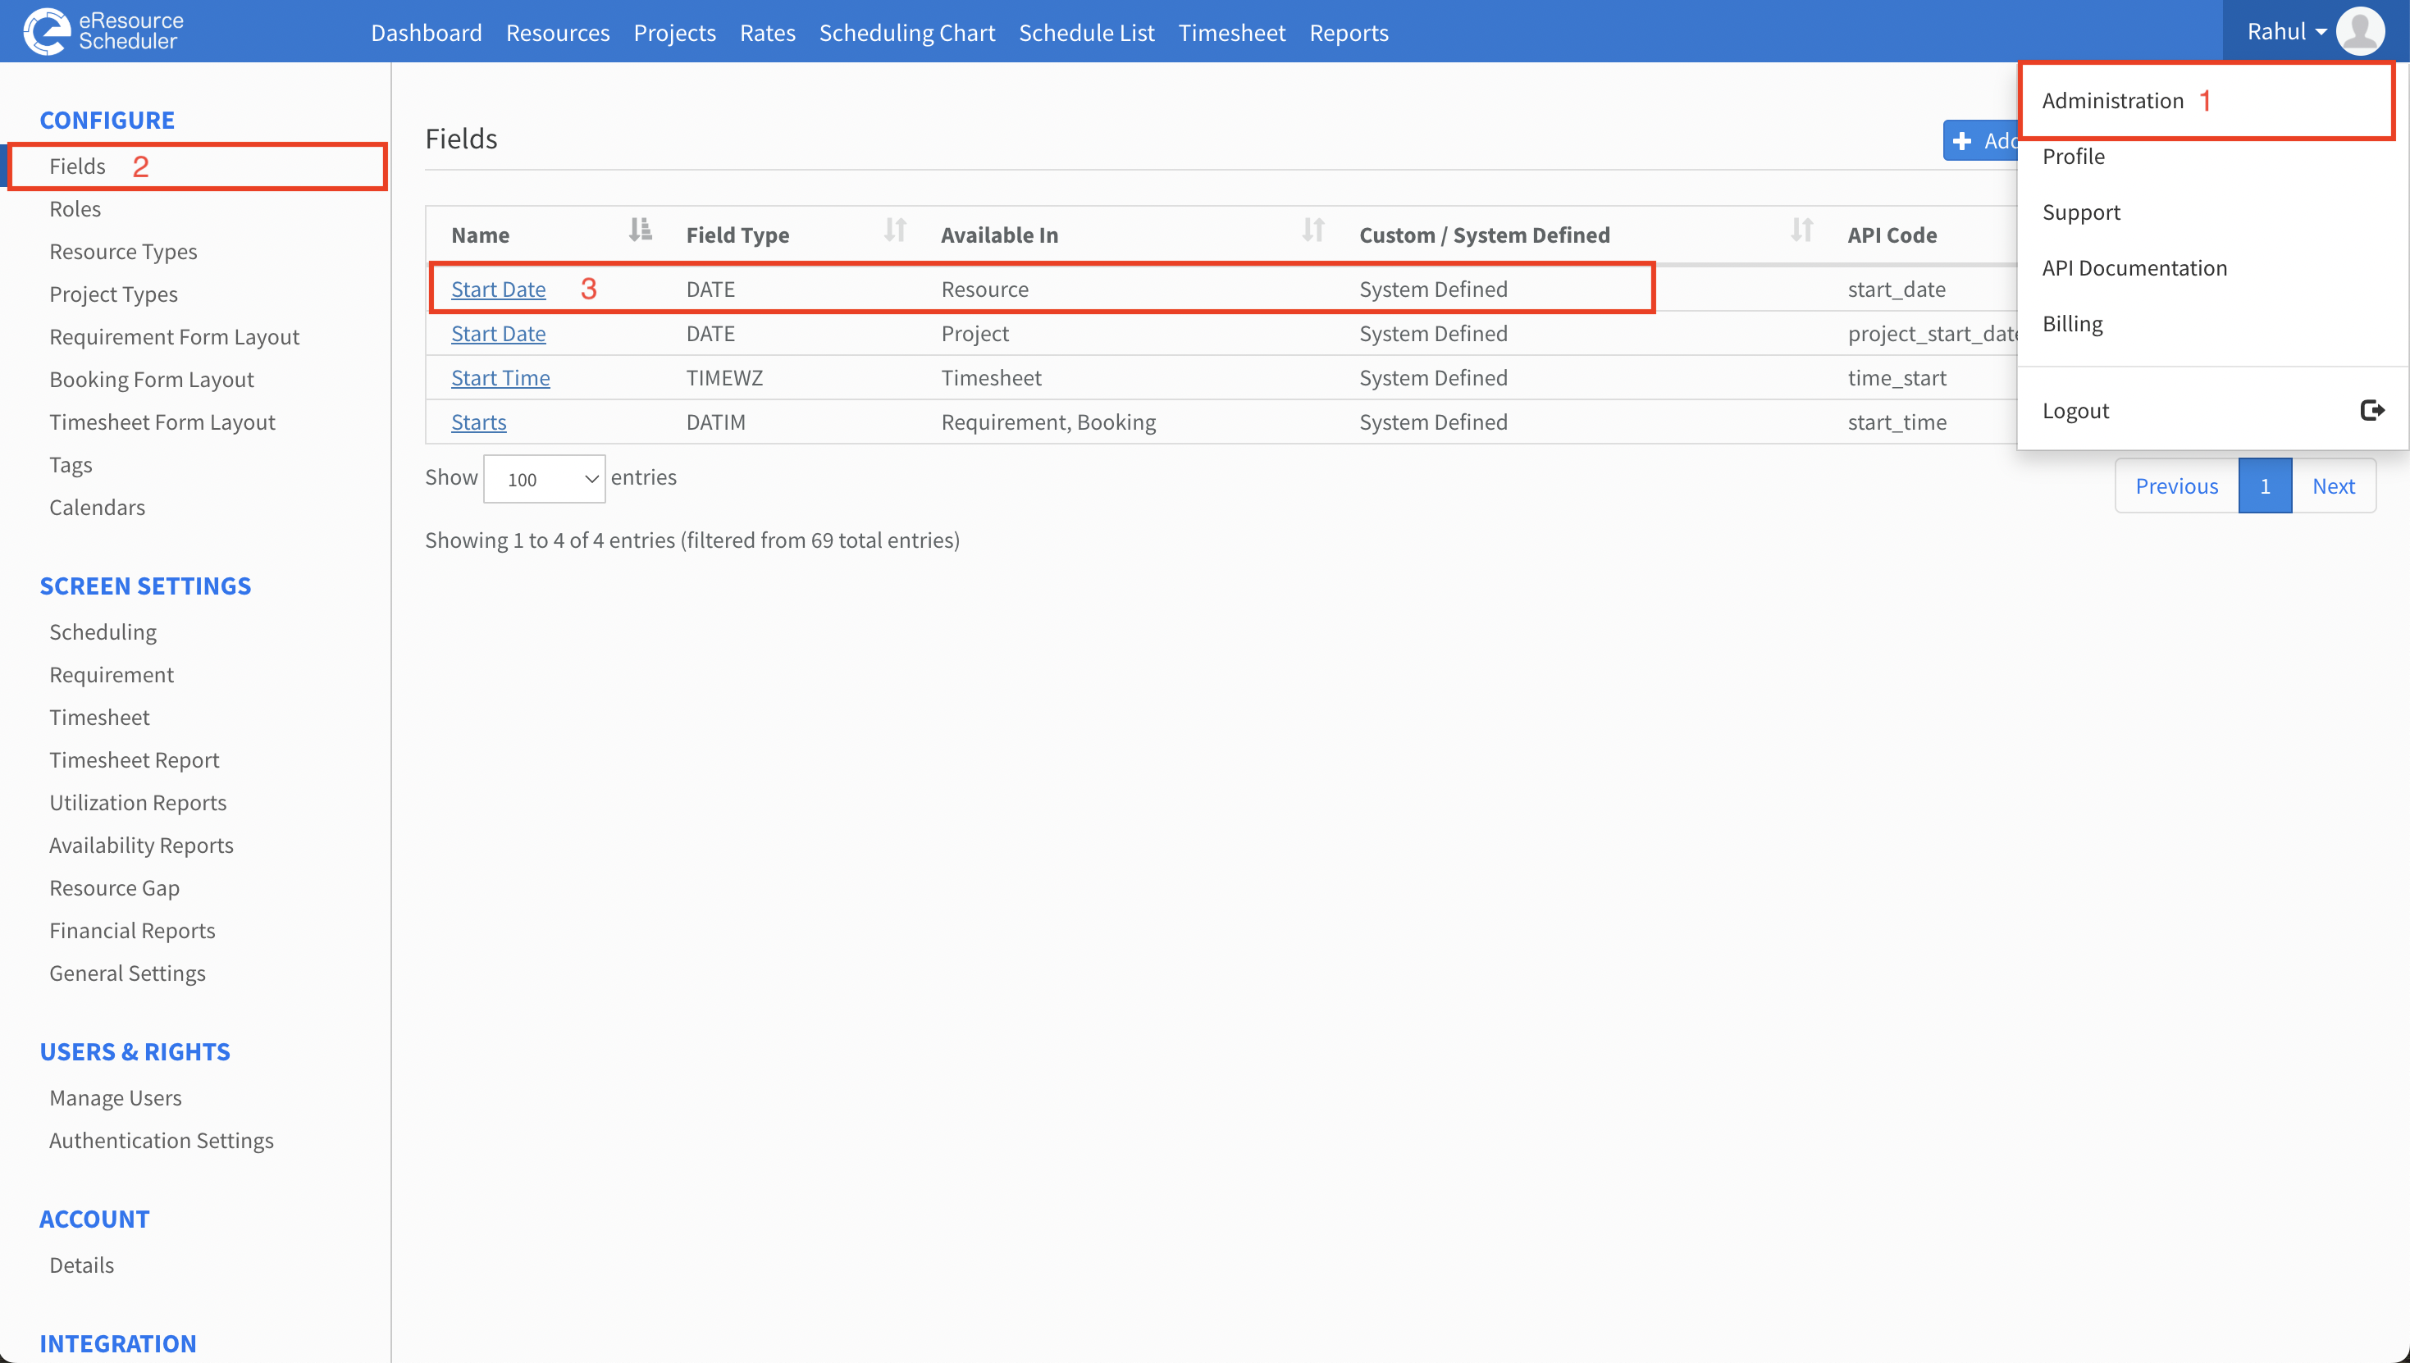Collapse the Rahul user menu caret
The height and width of the screenshot is (1363, 2410).
tap(2321, 32)
